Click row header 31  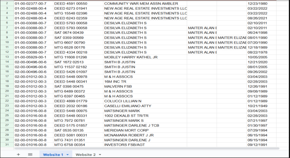tap(7, 145)
